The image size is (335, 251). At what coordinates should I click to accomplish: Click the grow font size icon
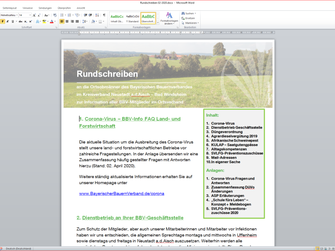34,15
